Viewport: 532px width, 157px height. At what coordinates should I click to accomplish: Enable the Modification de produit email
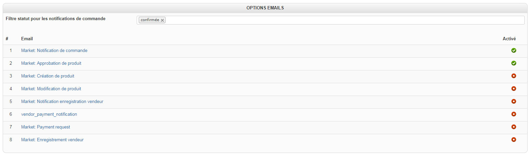(514, 89)
